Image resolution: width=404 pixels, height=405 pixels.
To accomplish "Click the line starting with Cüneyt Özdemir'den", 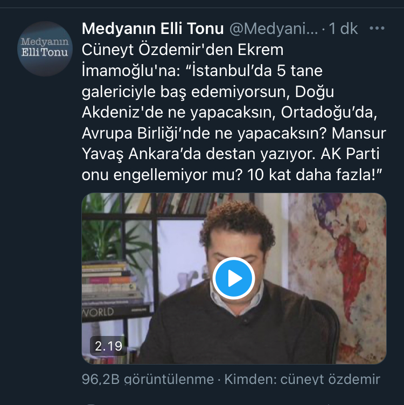I will 183,50.
